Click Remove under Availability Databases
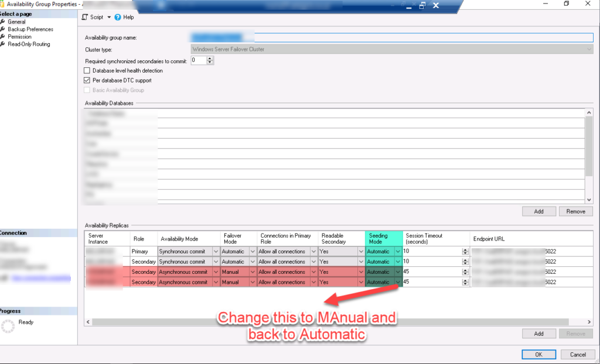This screenshot has width=600, height=364. click(575, 211)
